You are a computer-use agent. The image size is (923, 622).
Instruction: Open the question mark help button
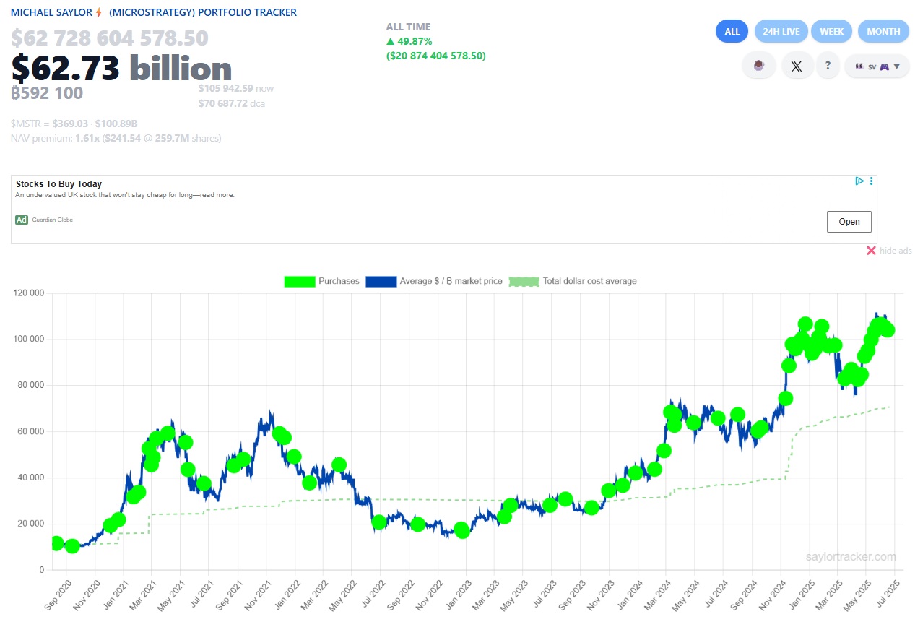pos(828,66)
